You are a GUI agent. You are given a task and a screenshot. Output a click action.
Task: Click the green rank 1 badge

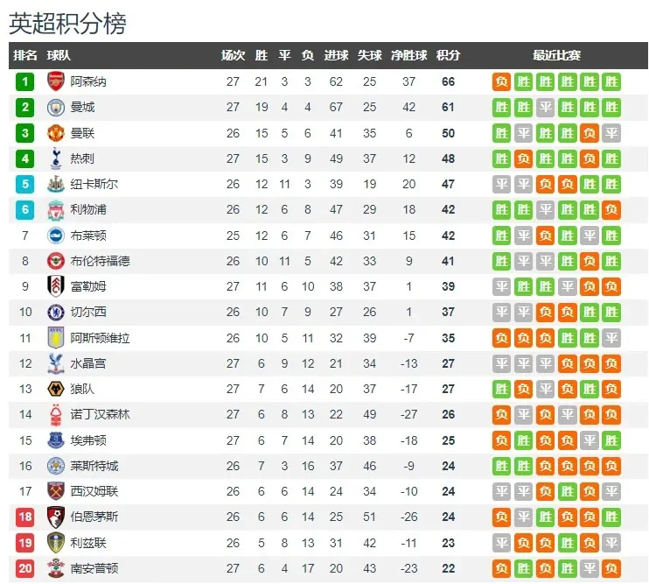pyautogui.click(x=24, y=81)
